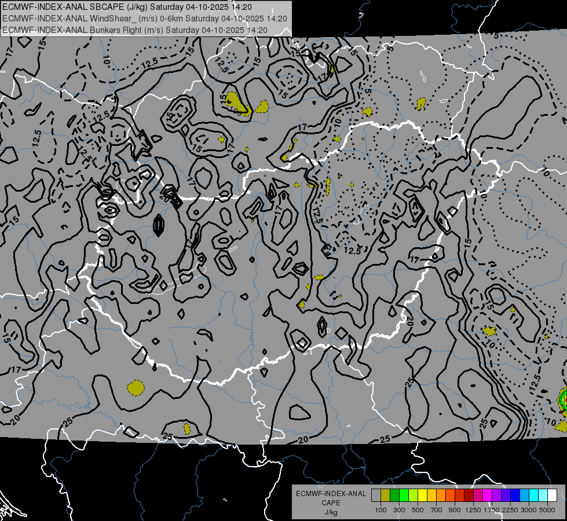Viewport: 567px width, 521px height.
Task: Click the 5000 tick label on CAPE scale
Action: (547, 510)
